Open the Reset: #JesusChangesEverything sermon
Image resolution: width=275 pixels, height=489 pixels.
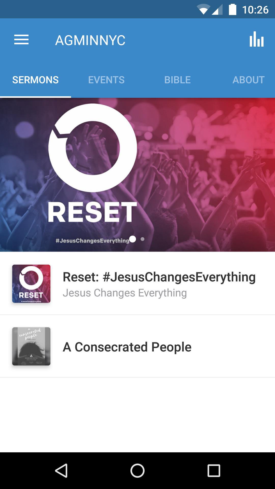click(159, 283)
